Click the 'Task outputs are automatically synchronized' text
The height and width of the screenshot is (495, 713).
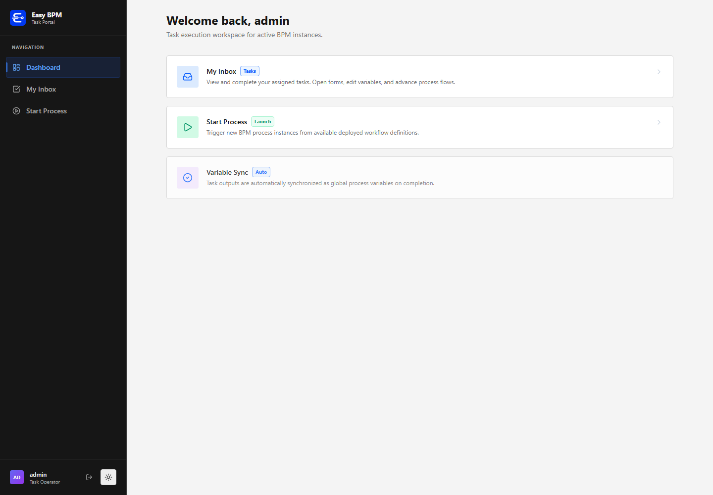320,183
